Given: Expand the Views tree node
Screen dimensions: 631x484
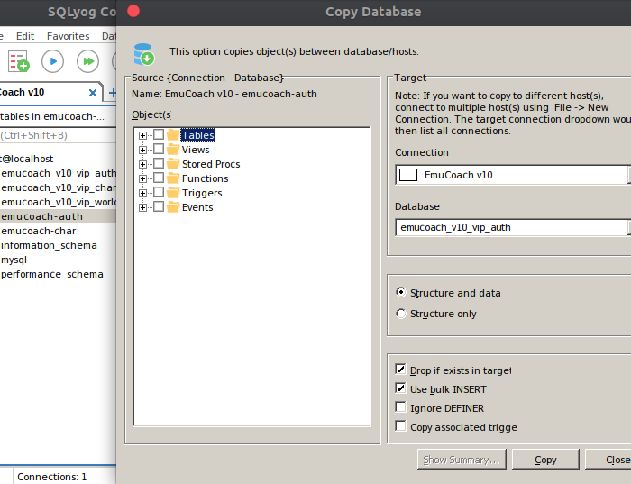Looking at the screenshot, I should pos(142,151).
